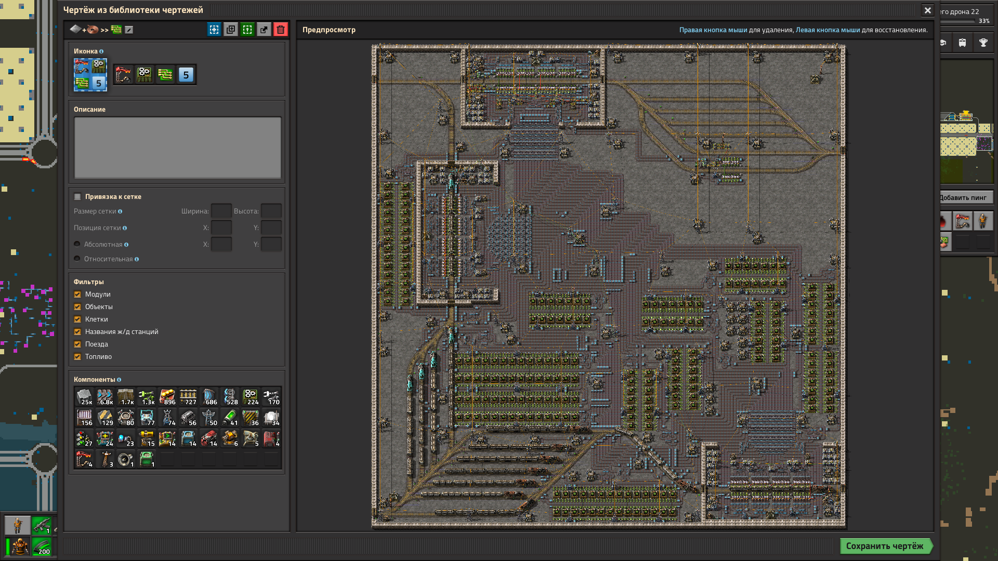Click the info icon next to Размер сетки
The height and width of the screenshot is (561, 998).
point(120,211)
